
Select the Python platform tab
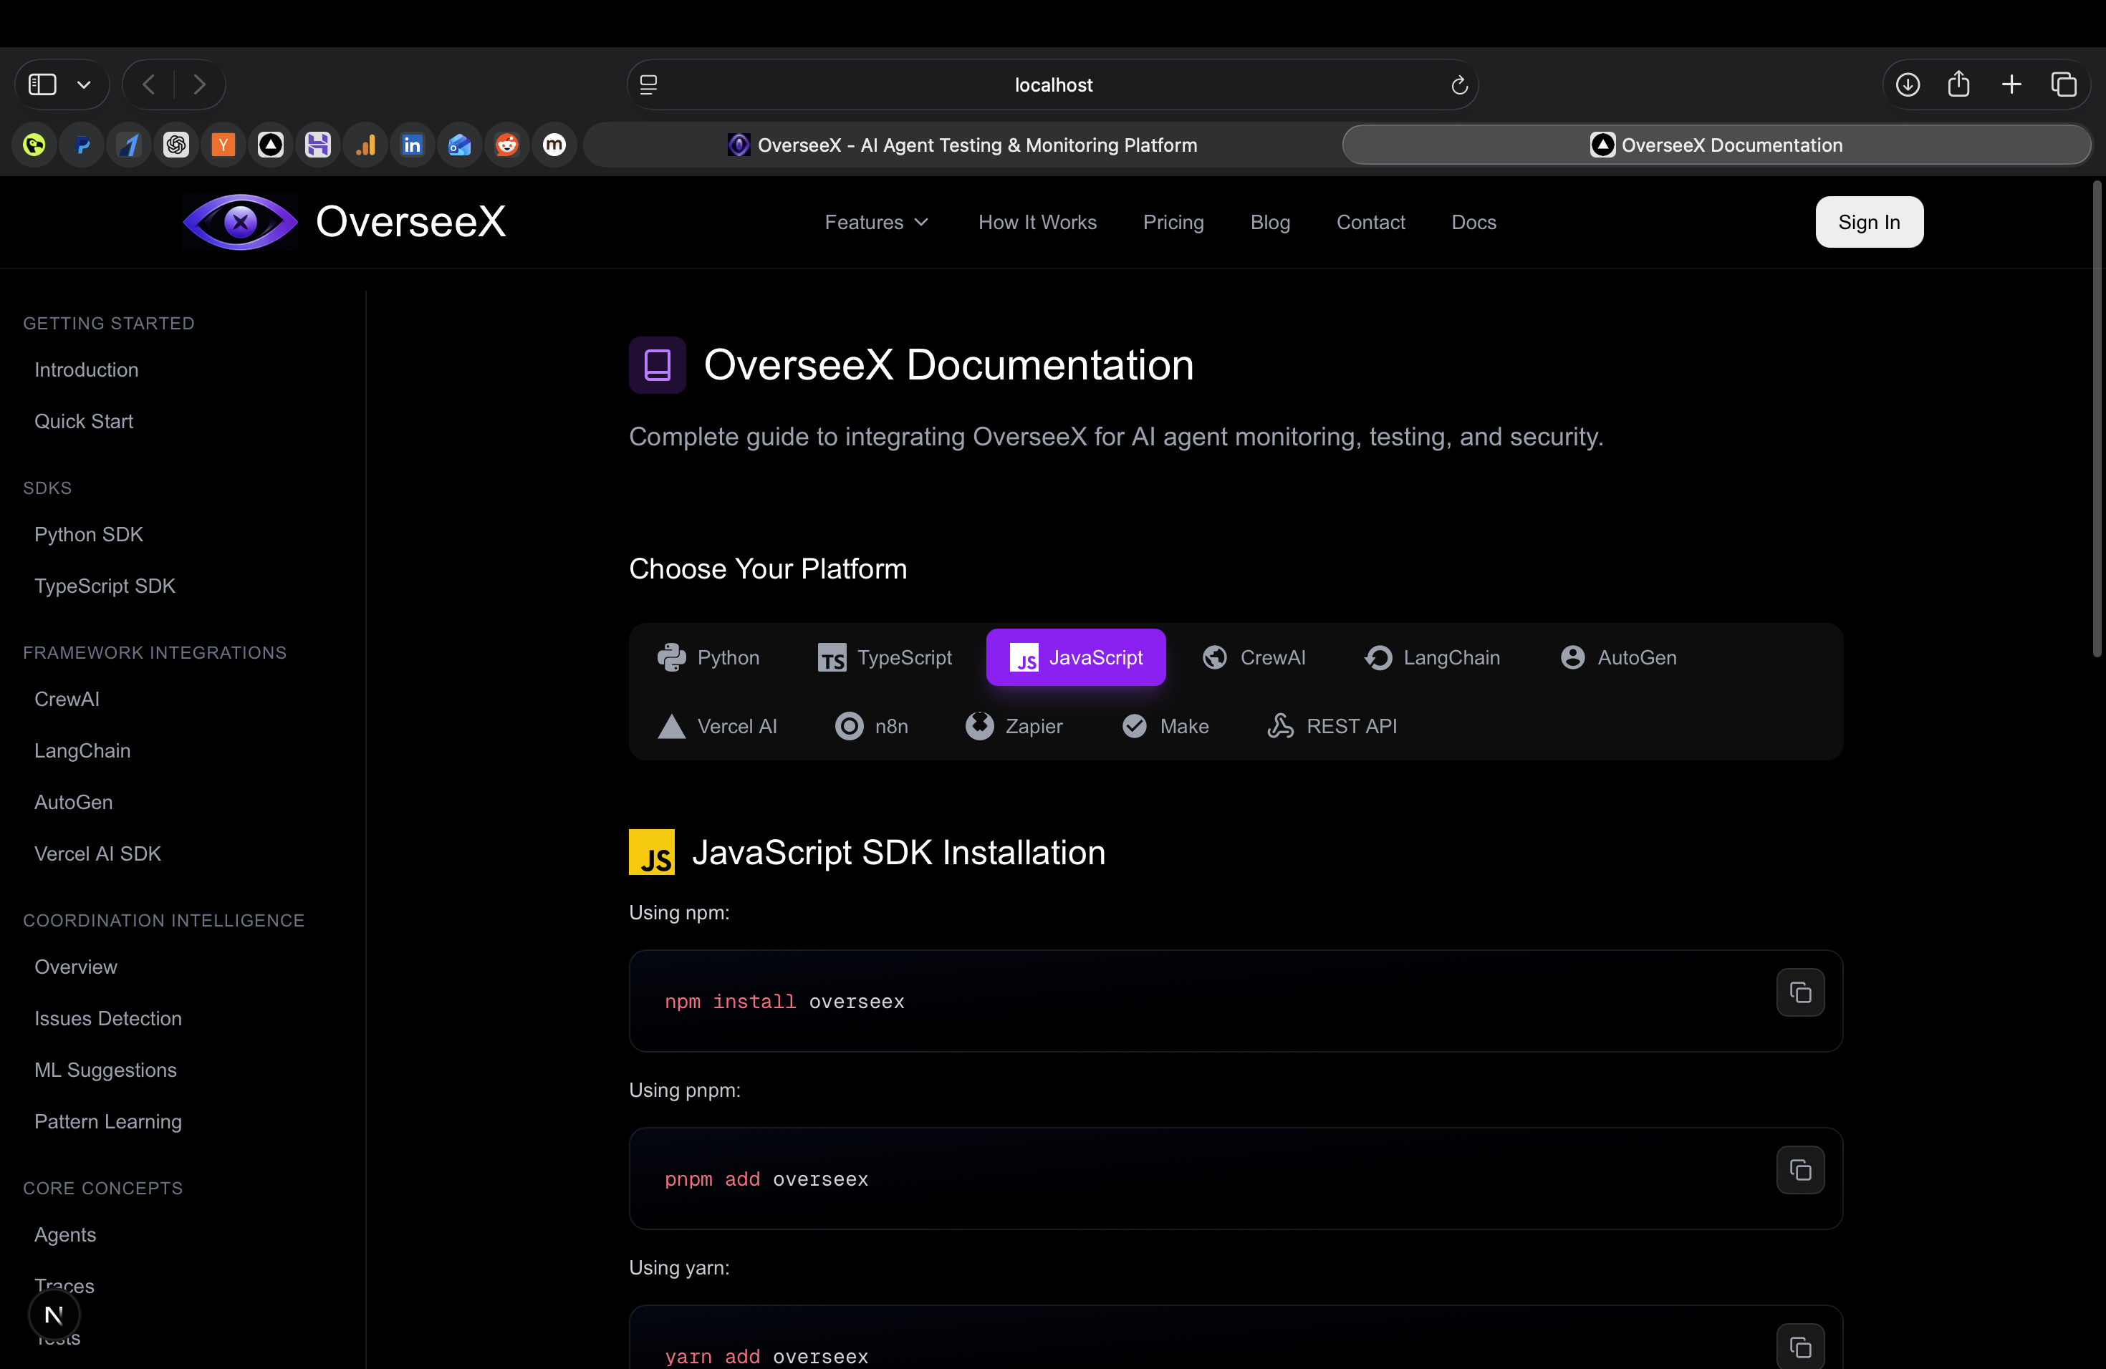(708, 657)
